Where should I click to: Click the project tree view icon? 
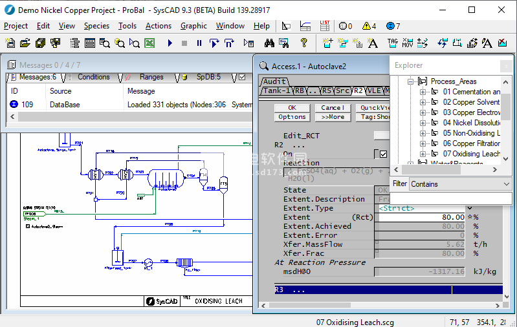click(x=75, y=43)
